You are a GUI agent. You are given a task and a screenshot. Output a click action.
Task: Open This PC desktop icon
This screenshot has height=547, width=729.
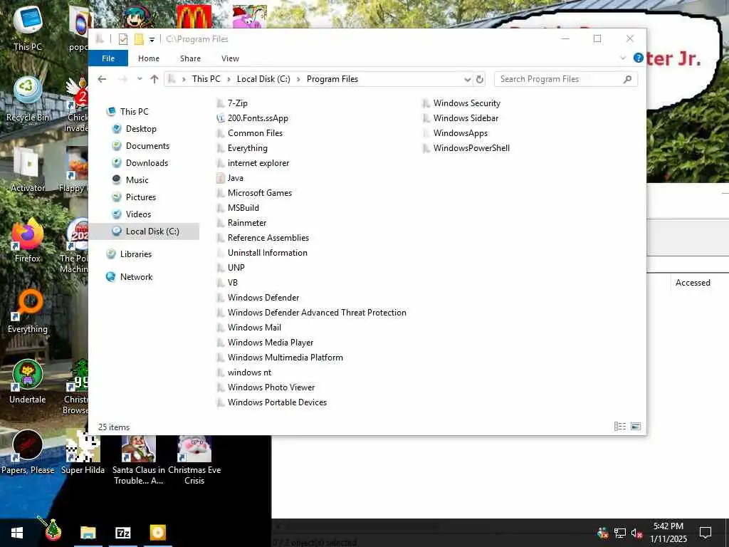tap(28, 28)
